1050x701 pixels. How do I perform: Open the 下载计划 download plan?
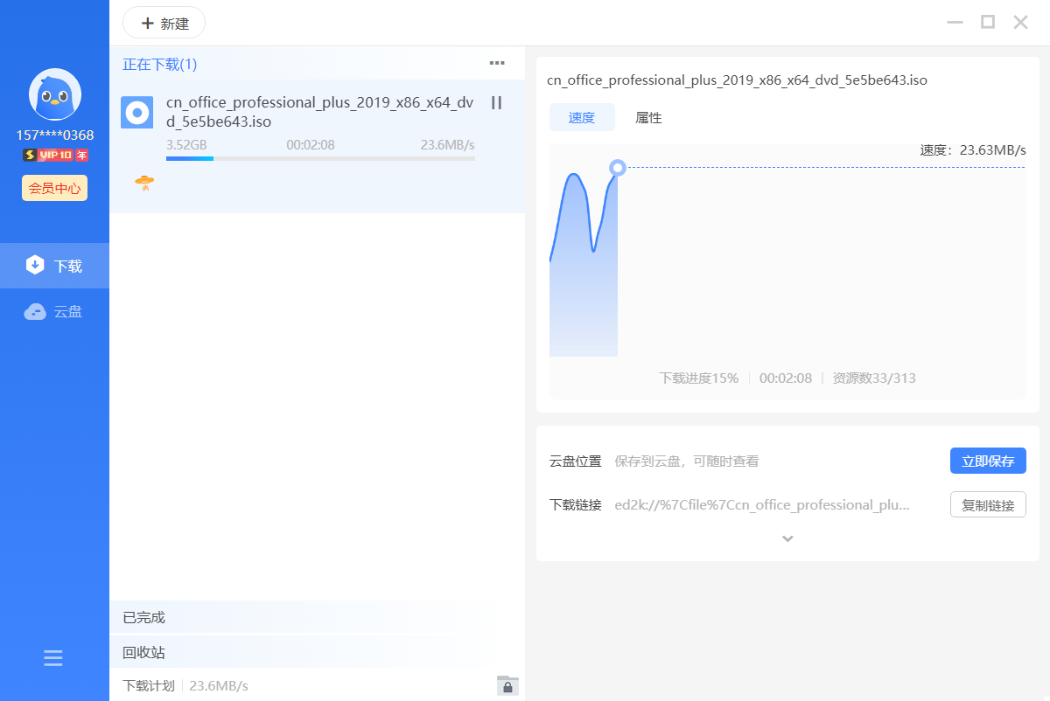click(149, 686)
